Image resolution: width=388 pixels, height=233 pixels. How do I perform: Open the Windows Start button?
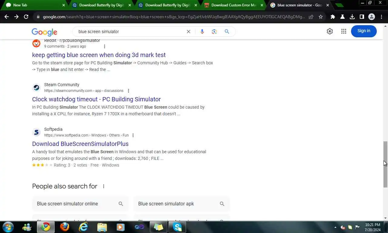point(8,227)
